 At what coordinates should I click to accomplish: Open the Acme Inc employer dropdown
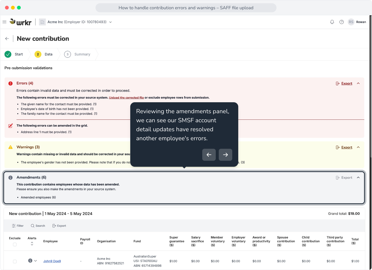[75, 22]
